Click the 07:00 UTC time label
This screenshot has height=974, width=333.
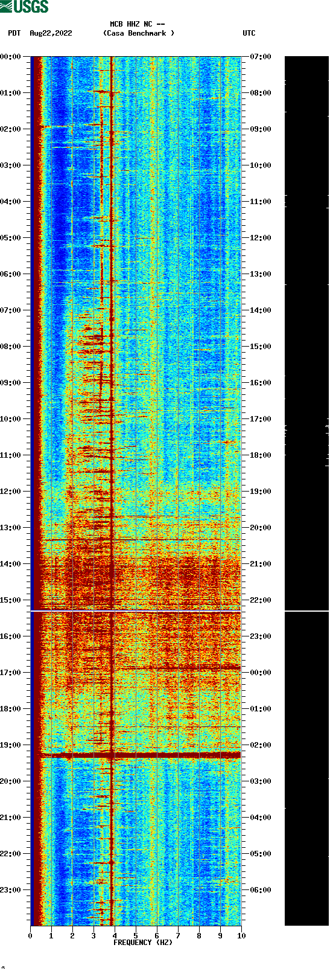point(261,57)
